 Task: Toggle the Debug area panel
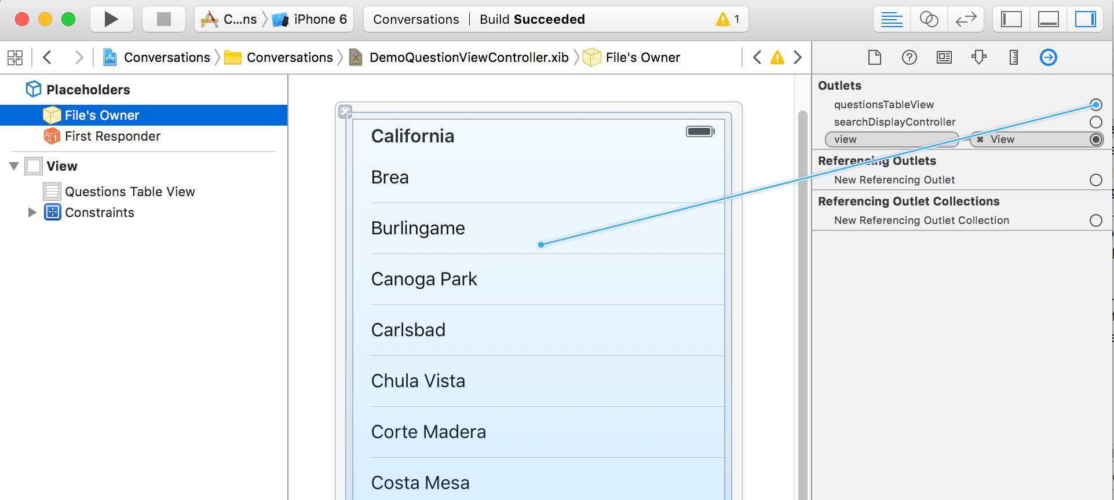point(1049,19)
